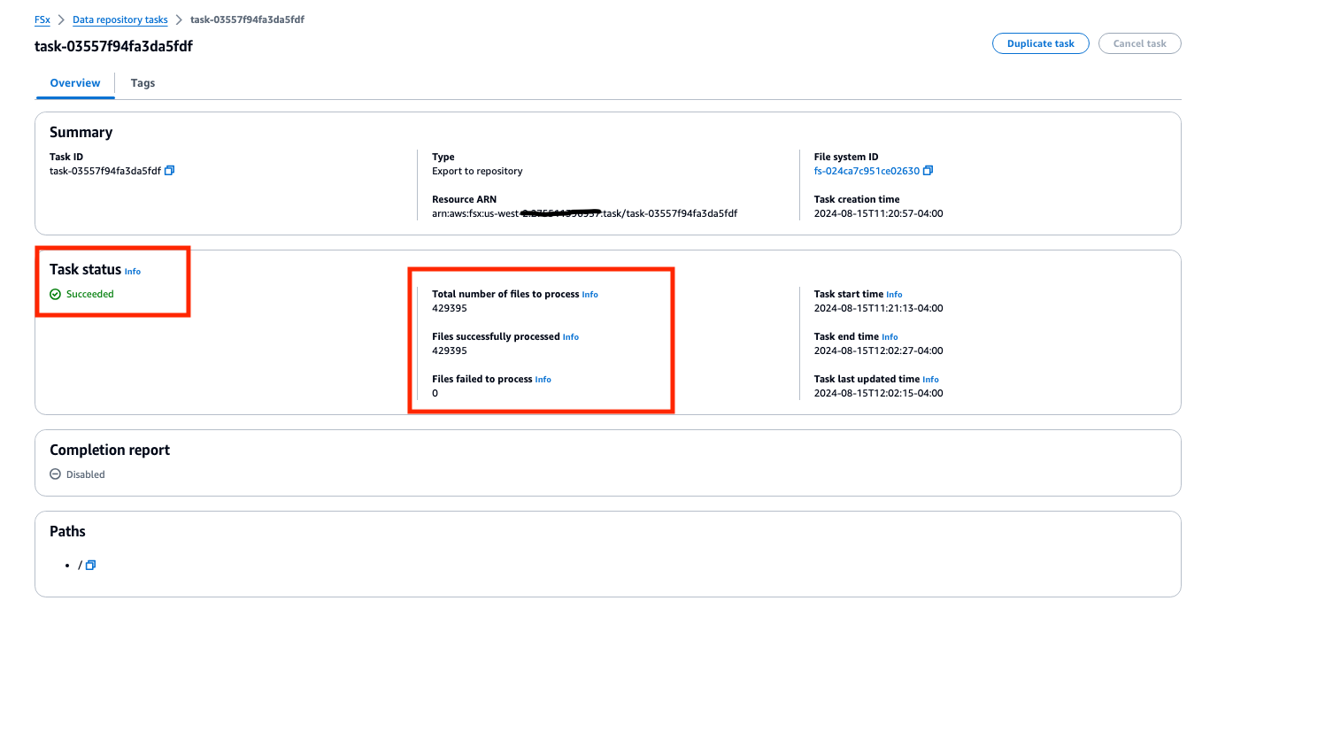Image resolution: width=1333 pixels, height=755 pixels.
Task: Click the Disabled completion report icon
Action: (x=56, y=474)
